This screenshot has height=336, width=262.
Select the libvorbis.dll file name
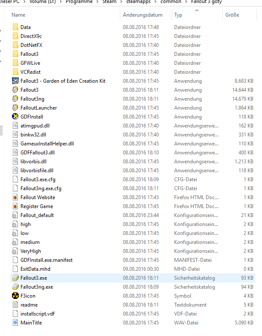point(33,162)
